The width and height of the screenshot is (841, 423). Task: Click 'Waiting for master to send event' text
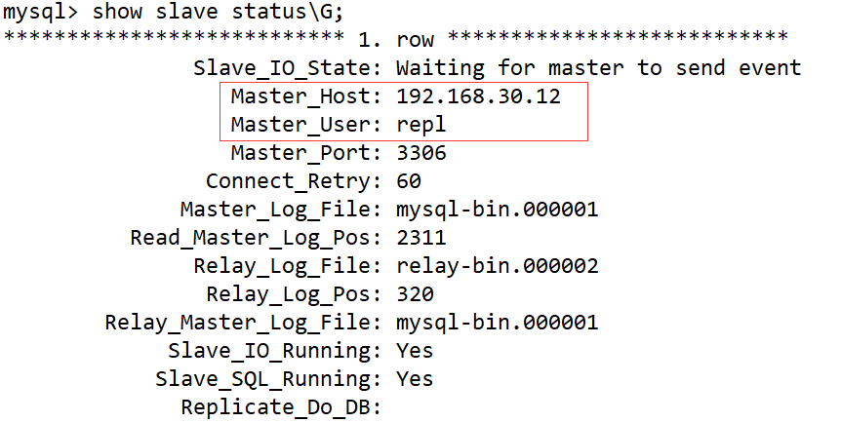point(599,69)
